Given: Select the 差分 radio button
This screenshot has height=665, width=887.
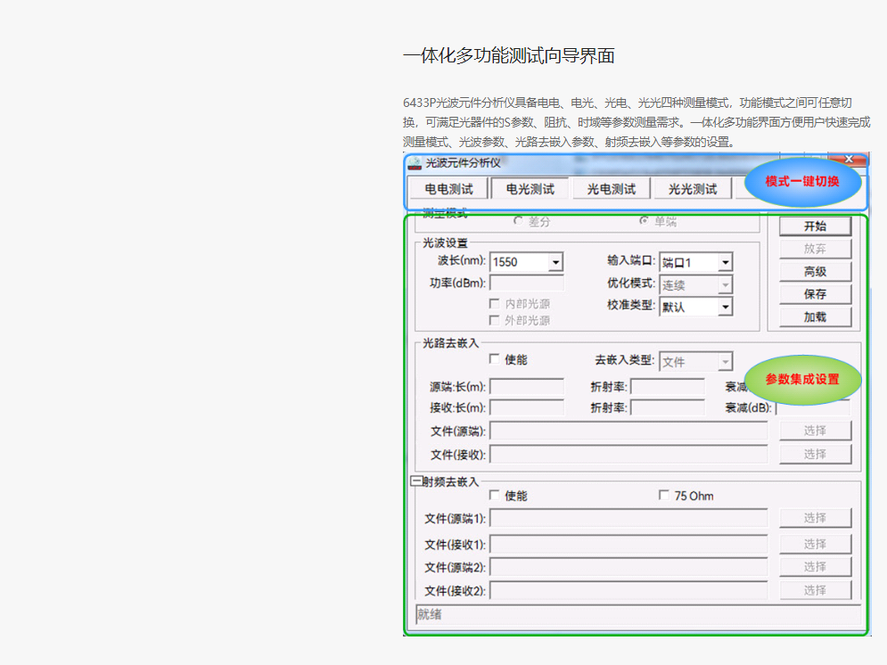Looking at the screenshot, I should pos(519,221).
